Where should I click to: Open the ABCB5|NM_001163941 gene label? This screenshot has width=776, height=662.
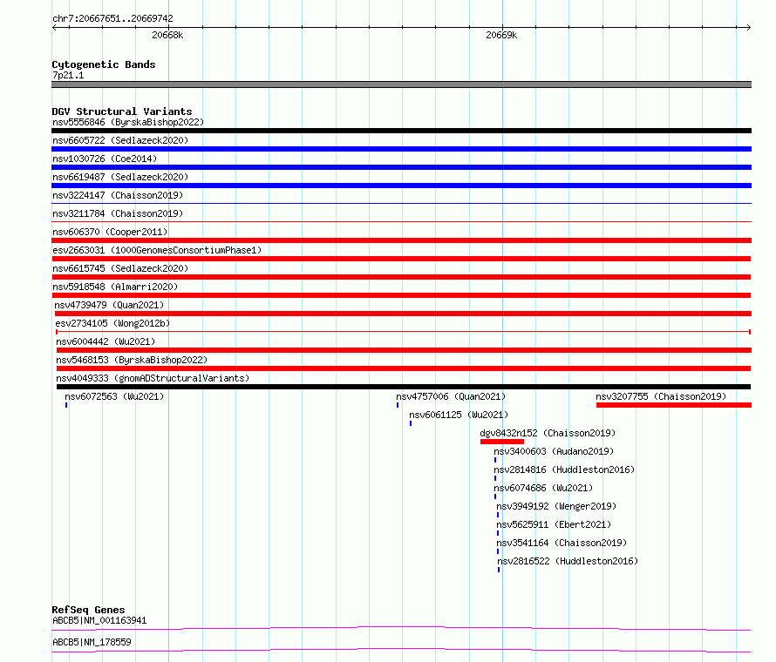point(99,620)
